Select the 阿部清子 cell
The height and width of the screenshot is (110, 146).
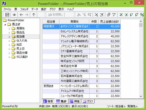[51, 26]
